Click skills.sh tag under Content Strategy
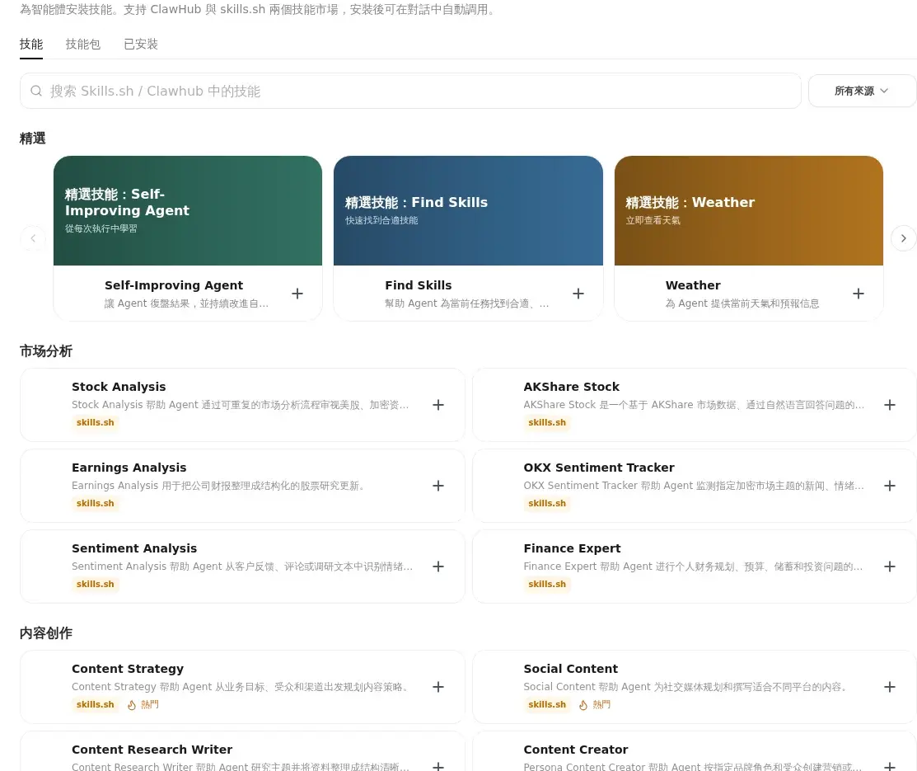The image size is (917, 771). tap(96, 705)
